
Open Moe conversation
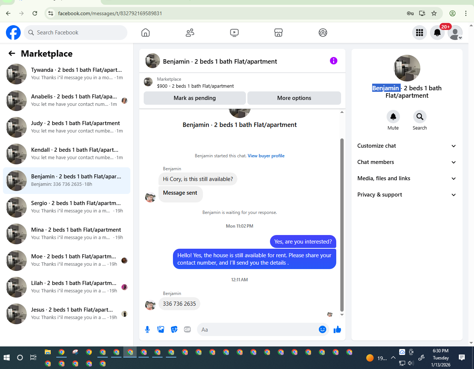tap(67, 261)
